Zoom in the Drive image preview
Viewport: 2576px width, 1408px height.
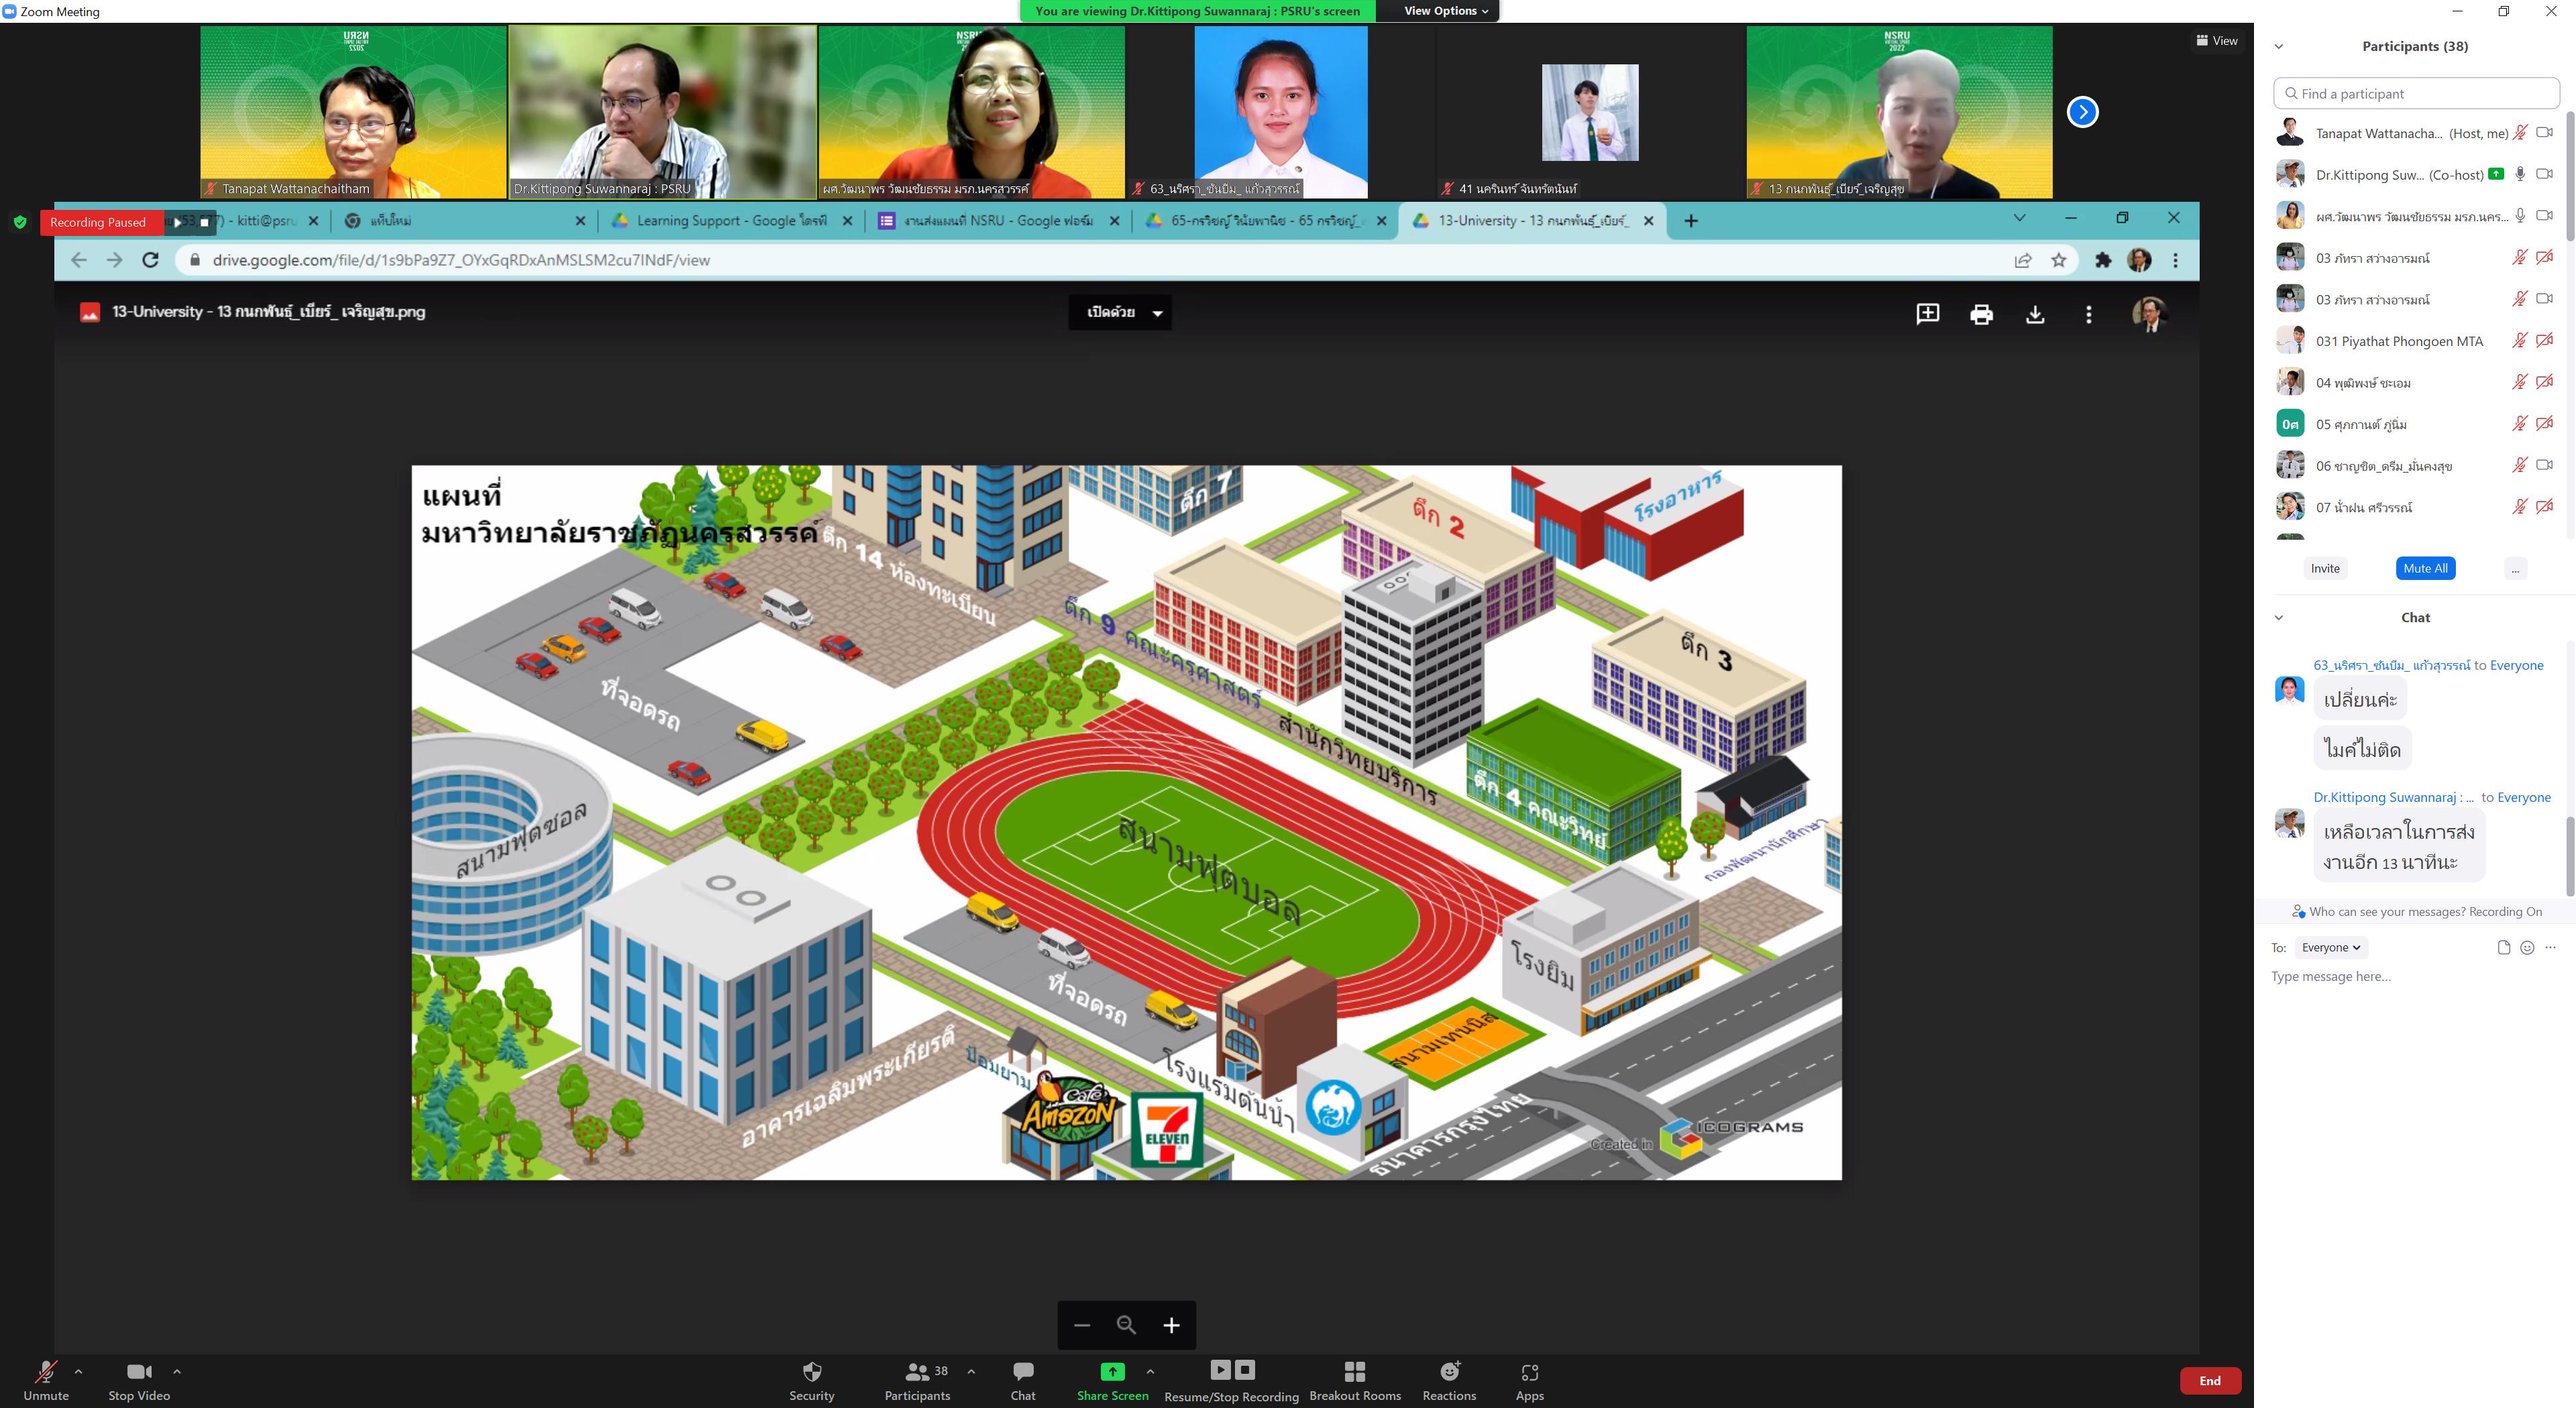coord(1171,1325)
